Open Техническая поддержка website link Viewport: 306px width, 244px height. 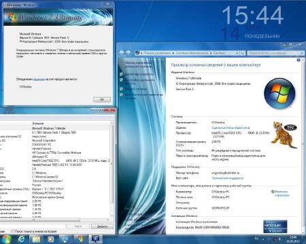[227, 178]
